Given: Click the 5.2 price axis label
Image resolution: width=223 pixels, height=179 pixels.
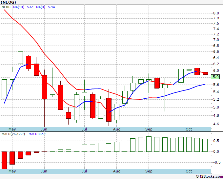Looking at the screenshot, I should coord(216,99).
